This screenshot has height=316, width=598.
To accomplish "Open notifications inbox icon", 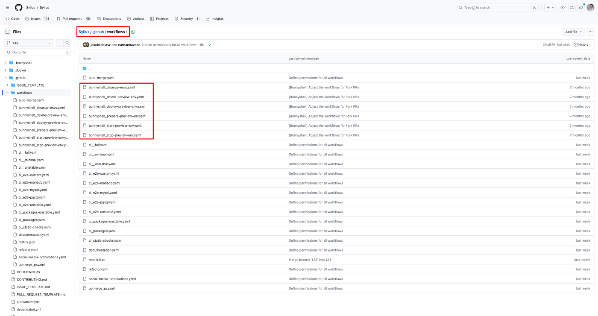I will [x=581, y=7].
